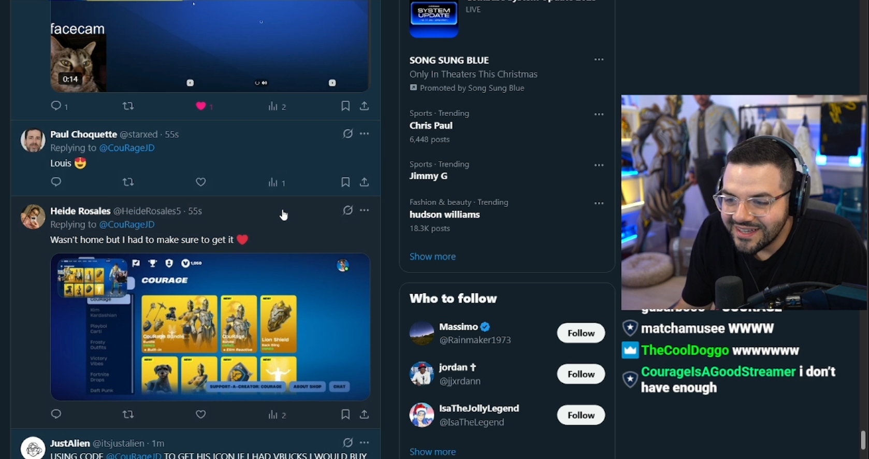
Task: Open more options for Chris Paul trend
Action: [x=599, y=114]
